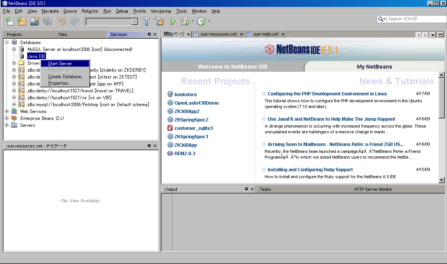Select the jdbc:derby vir connection row
The height and width of the screenshot is (264, 447).
(x=69, y=98)
